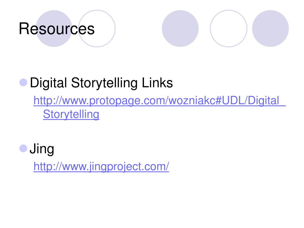Open the protopage.com Digital Storytelling link
Image resolution: width=304 pixels, height=228 pixels.
point(159,107)
